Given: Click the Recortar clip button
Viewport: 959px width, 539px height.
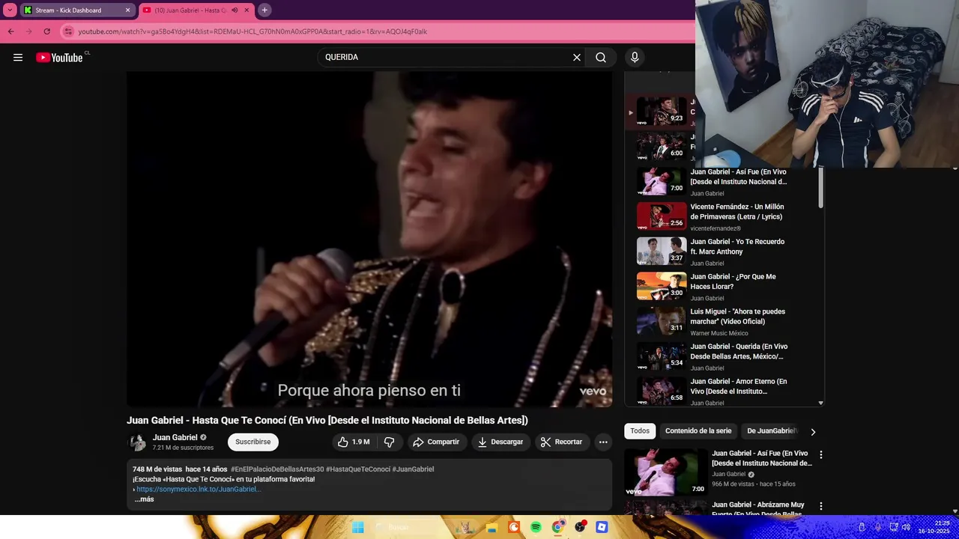Looking at the screenshot, I should coord(562,442).
